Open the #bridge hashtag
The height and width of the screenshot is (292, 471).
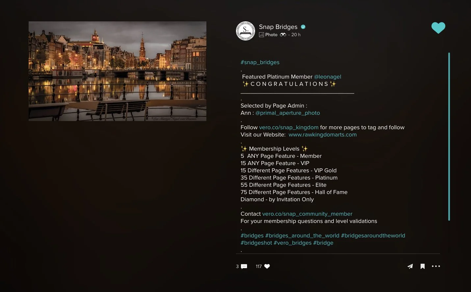(323, 243)
